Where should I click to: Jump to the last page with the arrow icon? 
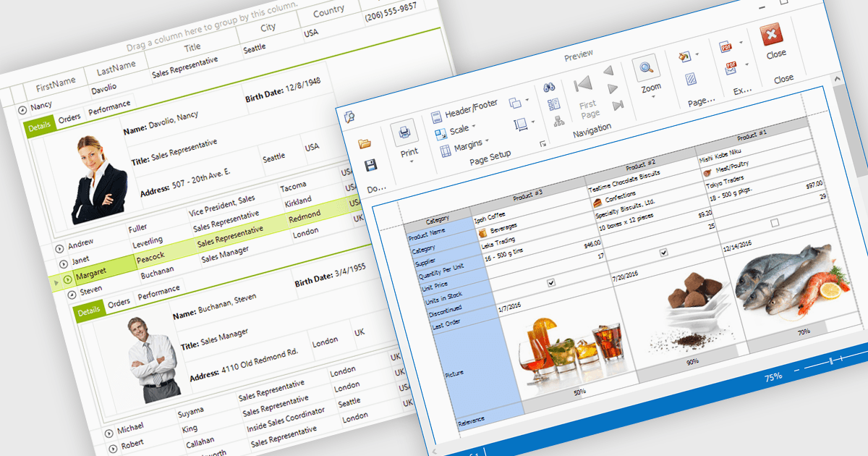click(618, 106)
